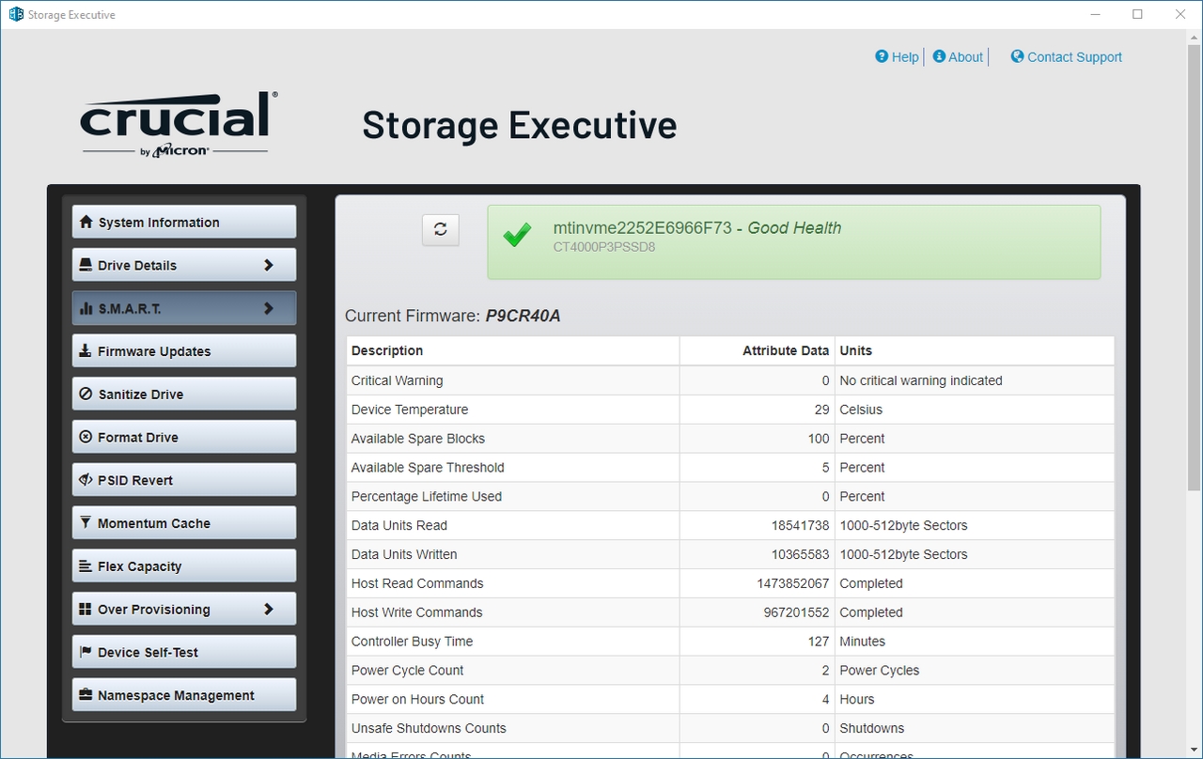Click the Drive Details drive icon

tap(86, 265)
